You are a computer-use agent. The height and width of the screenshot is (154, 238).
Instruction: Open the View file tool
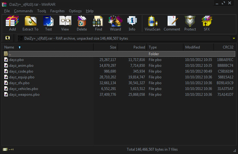tap(65, 21)
